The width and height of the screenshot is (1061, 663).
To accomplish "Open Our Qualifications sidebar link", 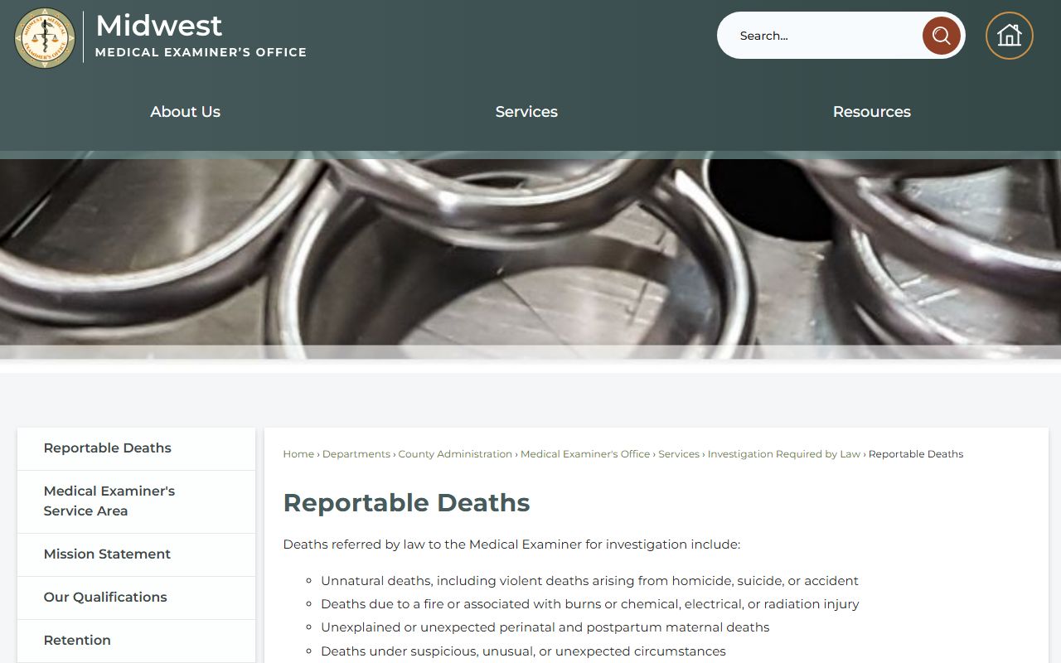I will point(105,598).
